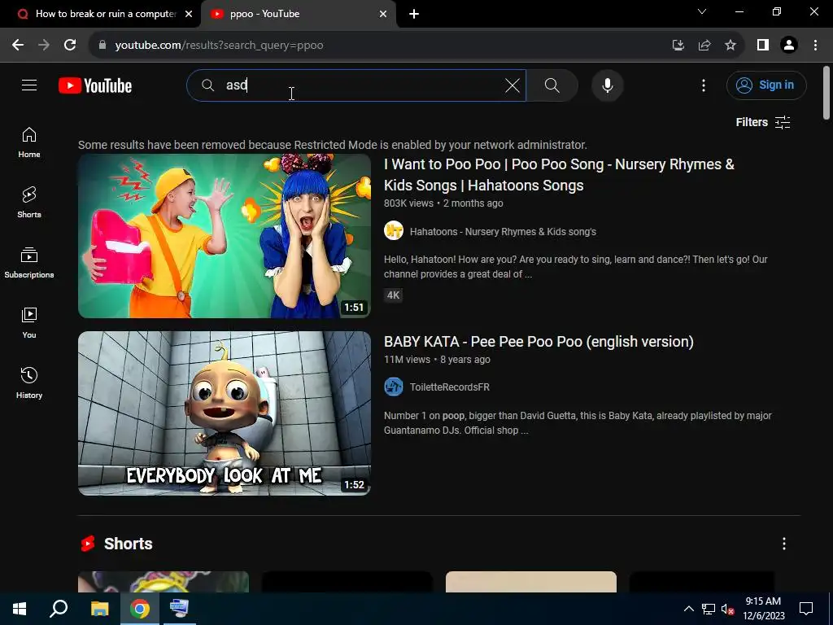Click the Sign in button
The image size is (833, 625).
tap(766, 85)
